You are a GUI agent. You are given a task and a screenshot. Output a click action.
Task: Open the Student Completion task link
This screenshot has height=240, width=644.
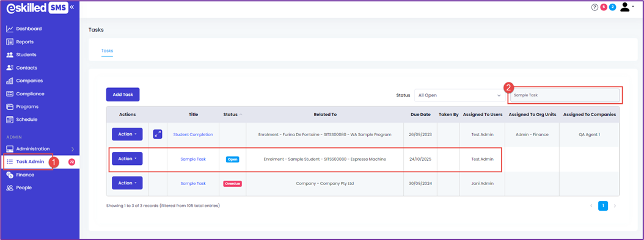(x=193, y=134)
